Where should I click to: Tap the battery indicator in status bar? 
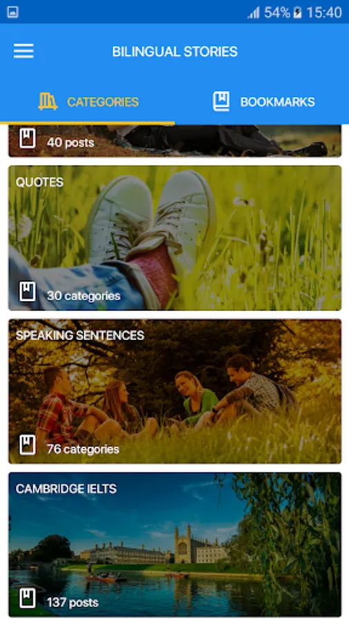[297, 12]
